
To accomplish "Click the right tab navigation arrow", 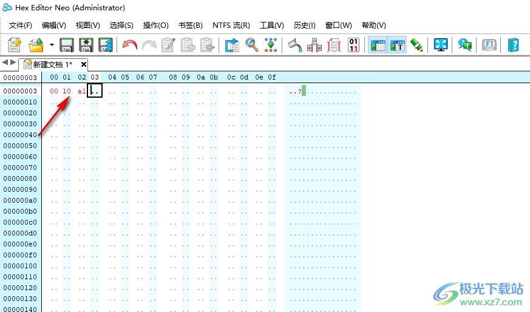I will (13, 62).
